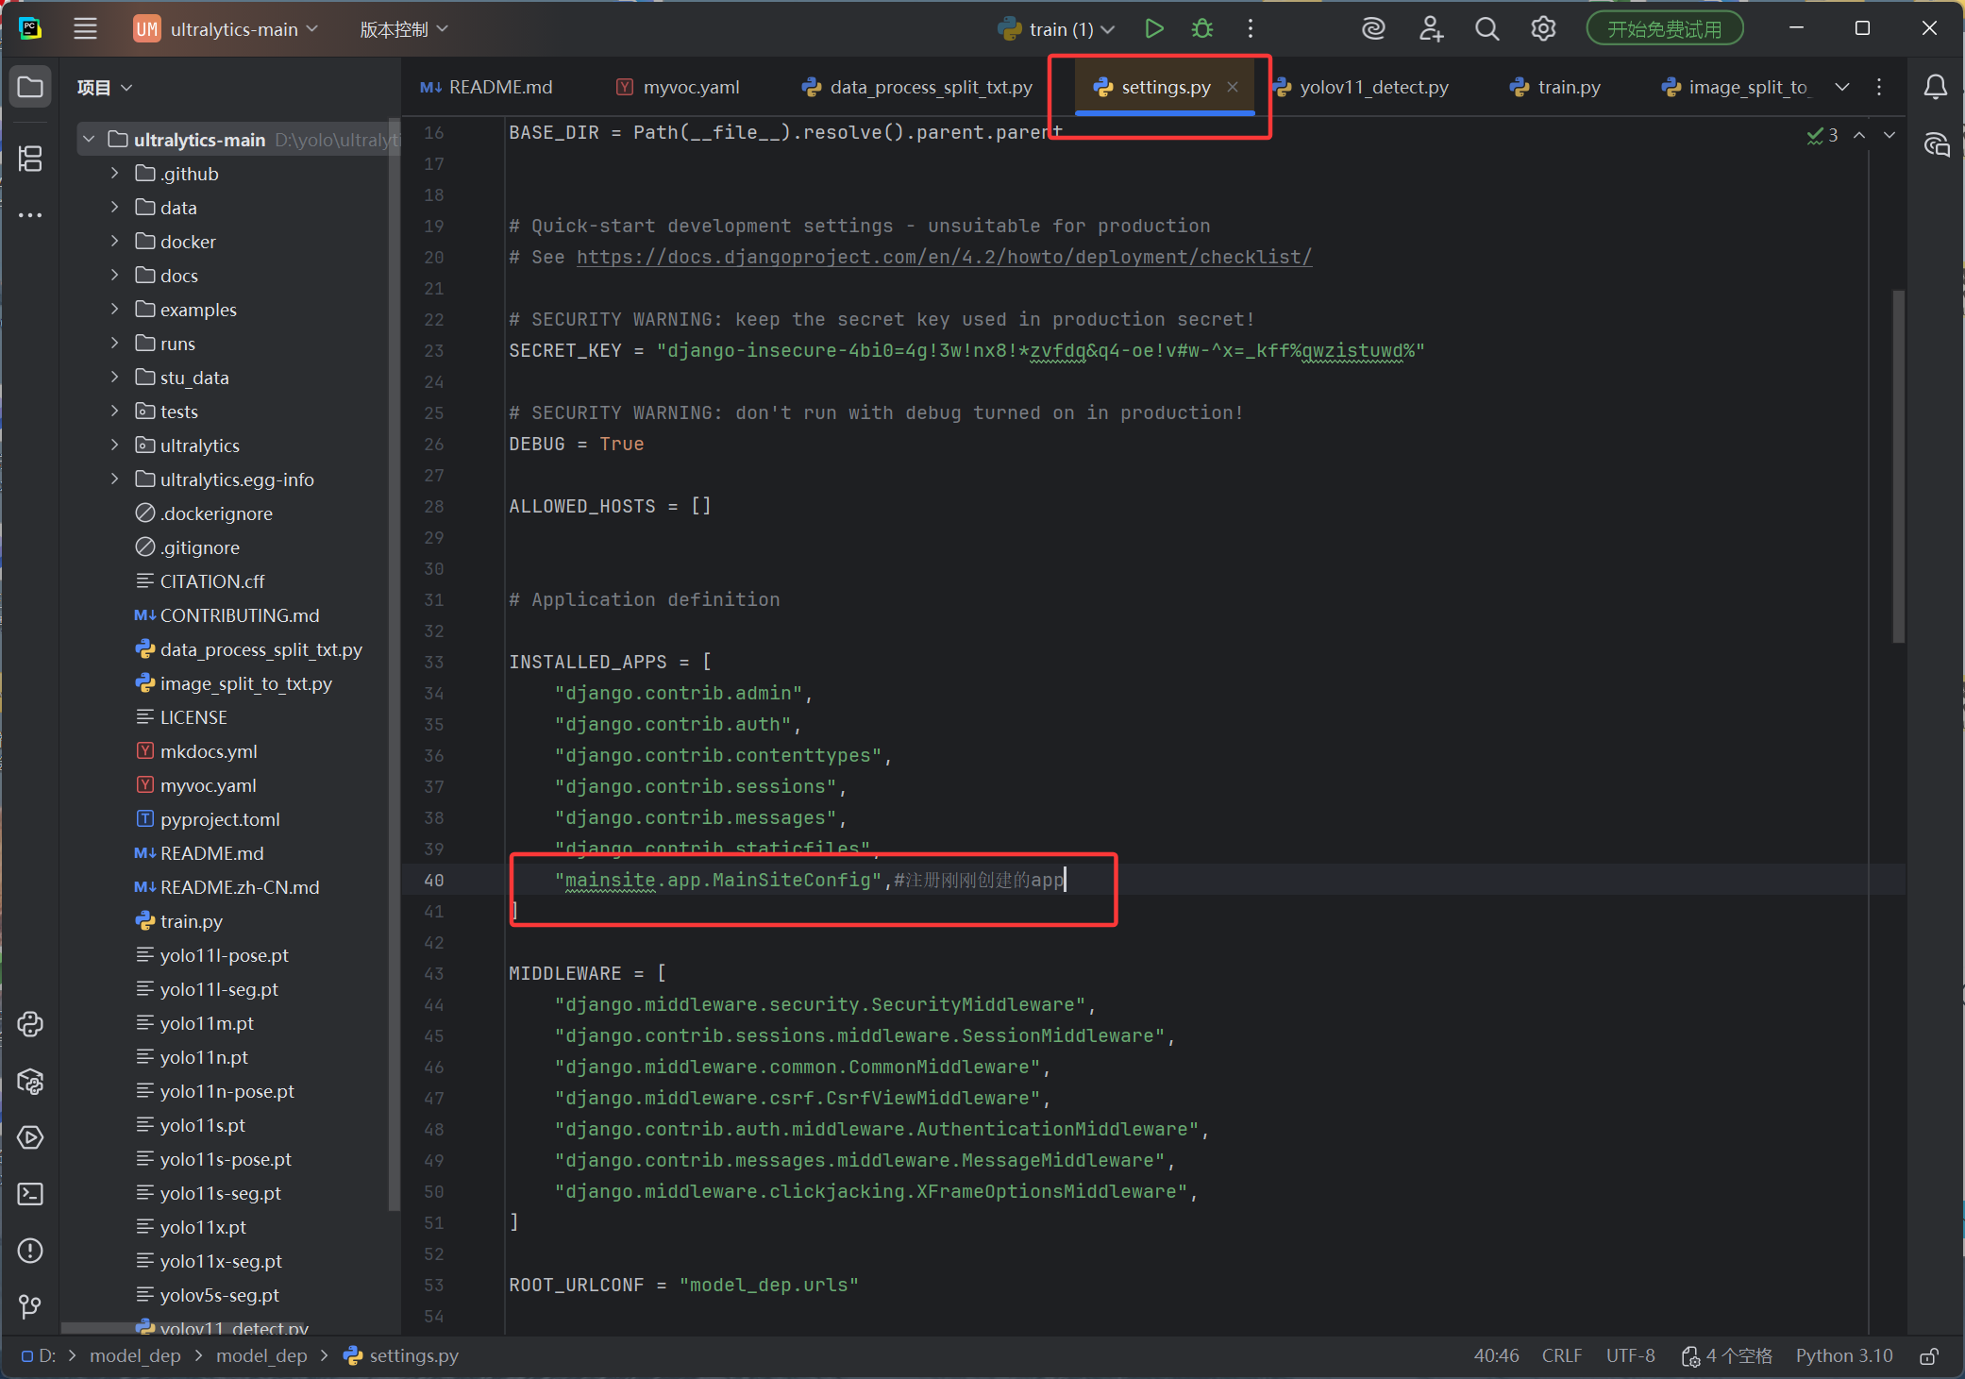The height and width of the screenshot is (1379, 1965).
Task: Open the Search Everywhere magnifier
Action: click(1486, 29)
